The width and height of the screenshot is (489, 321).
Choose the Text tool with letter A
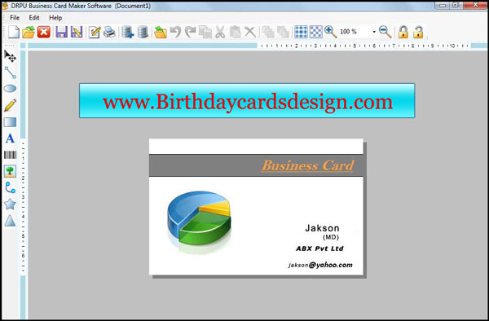click(x=10, y=139)
